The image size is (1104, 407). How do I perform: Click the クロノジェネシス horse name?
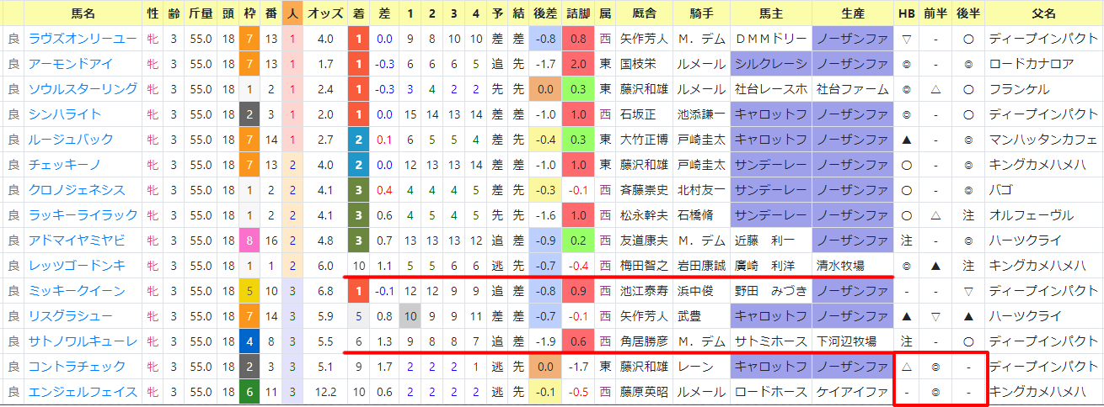(77, 190)
